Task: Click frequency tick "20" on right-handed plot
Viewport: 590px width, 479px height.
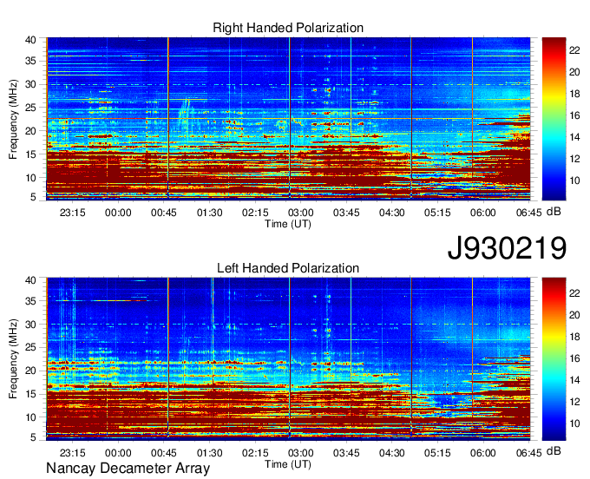Action: (30, 131)
